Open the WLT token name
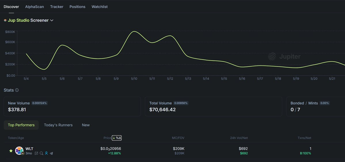Screen dimensions: 345x162 point(29,149)
